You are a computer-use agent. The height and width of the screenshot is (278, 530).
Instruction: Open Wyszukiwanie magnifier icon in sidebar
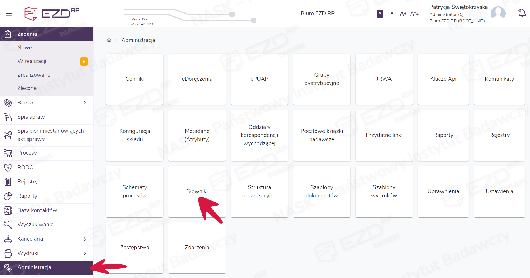pos(8,225)
